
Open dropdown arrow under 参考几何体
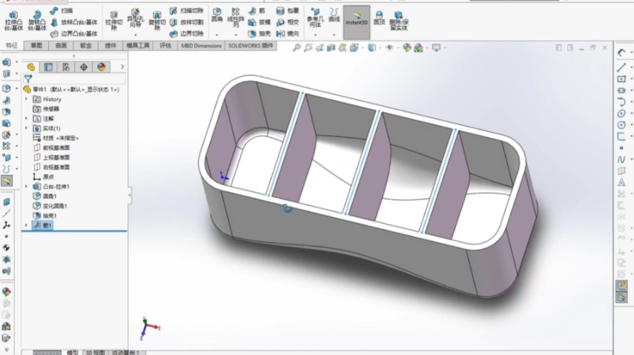(315, 35)
